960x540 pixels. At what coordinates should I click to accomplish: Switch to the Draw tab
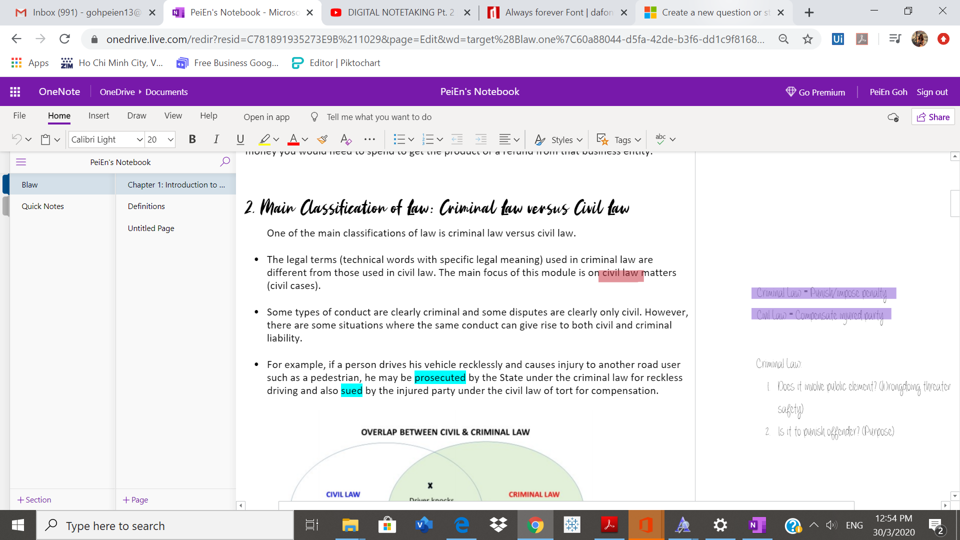coord(136,115)
